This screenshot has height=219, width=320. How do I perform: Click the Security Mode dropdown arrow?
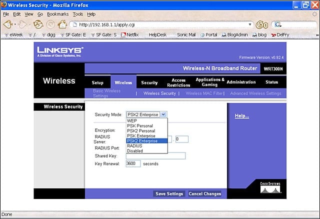coord(163,114)
